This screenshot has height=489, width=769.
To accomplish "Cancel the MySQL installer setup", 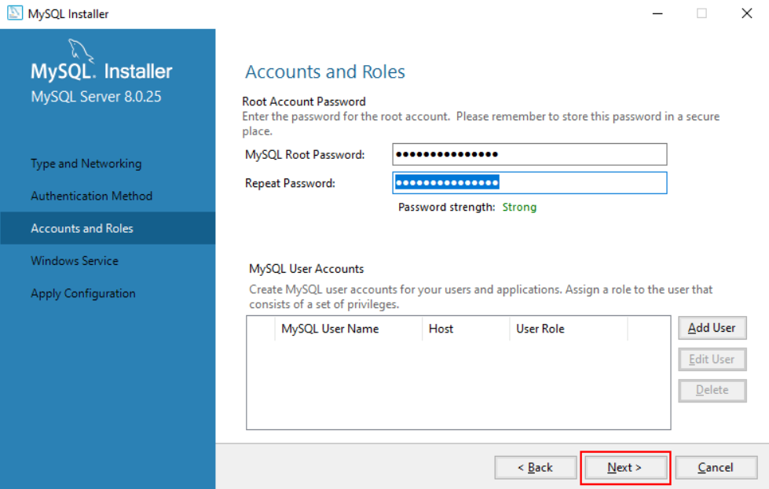I will pos(716,468).
